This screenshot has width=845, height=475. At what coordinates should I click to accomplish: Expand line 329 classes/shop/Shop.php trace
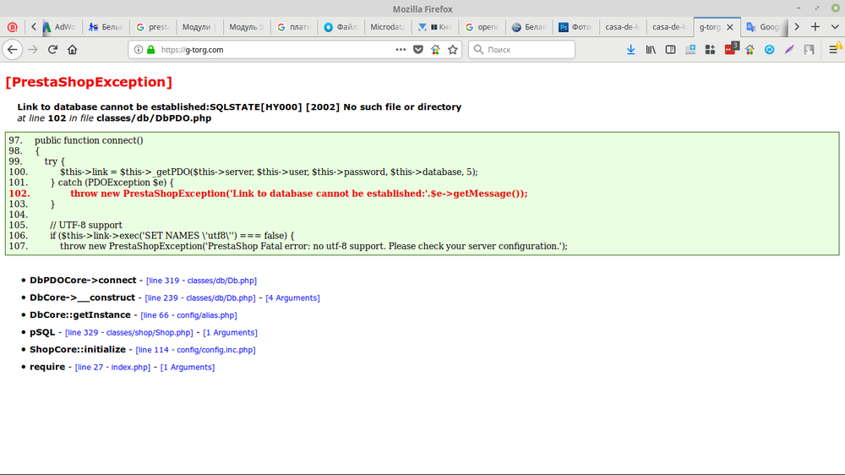(128, 332)
